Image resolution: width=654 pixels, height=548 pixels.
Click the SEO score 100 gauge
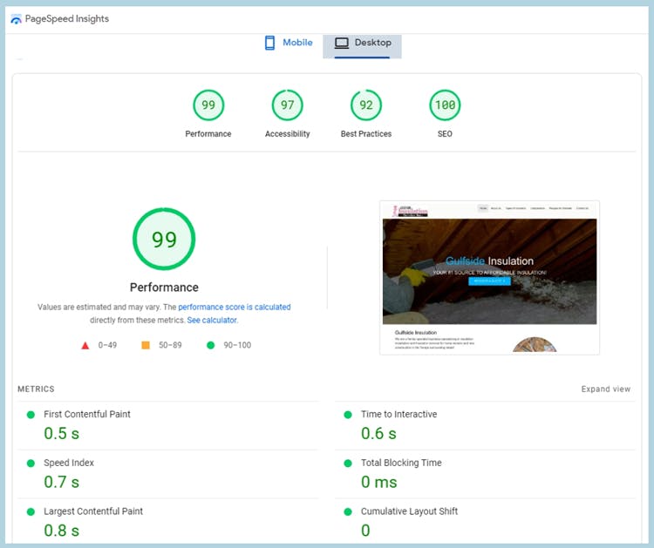pos(445,105)
